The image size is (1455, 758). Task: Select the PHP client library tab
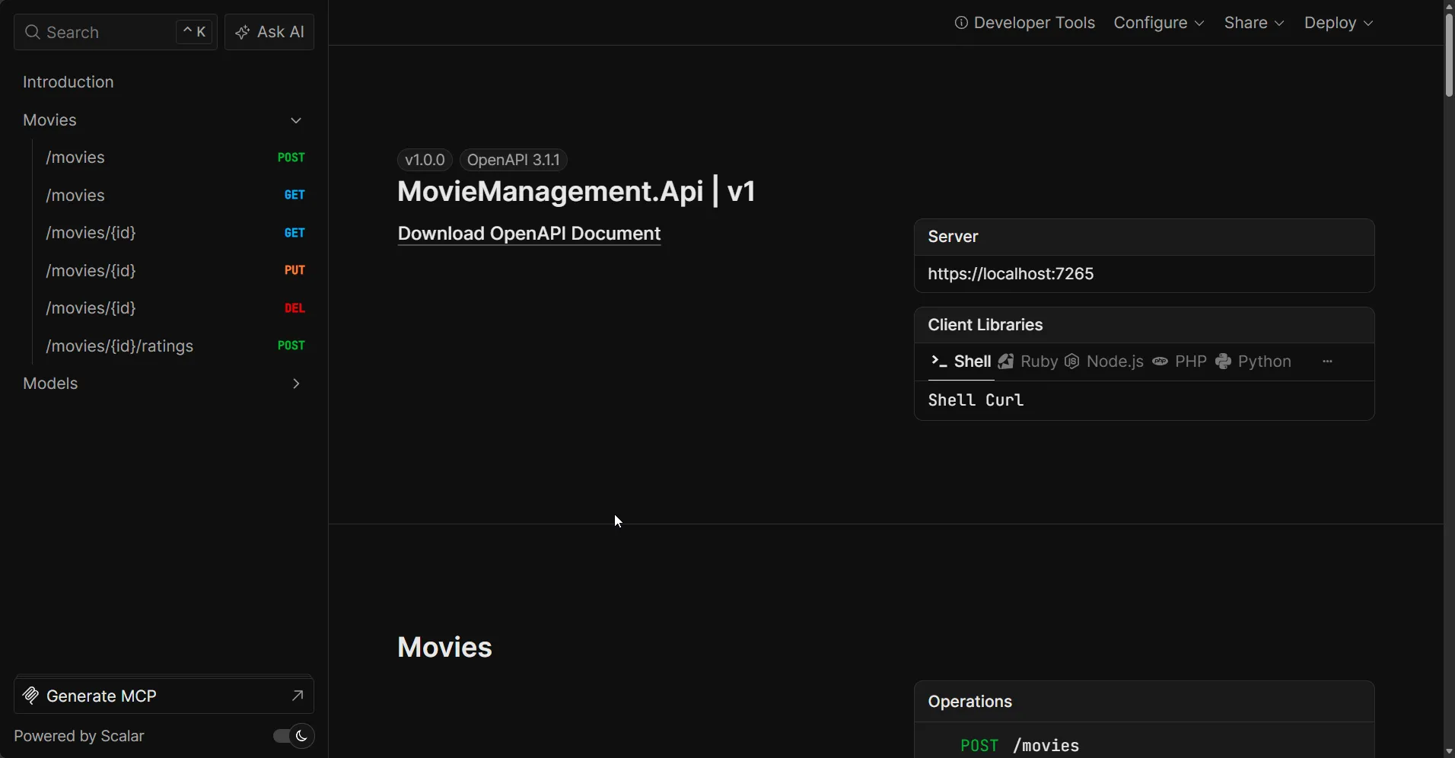1180,361
